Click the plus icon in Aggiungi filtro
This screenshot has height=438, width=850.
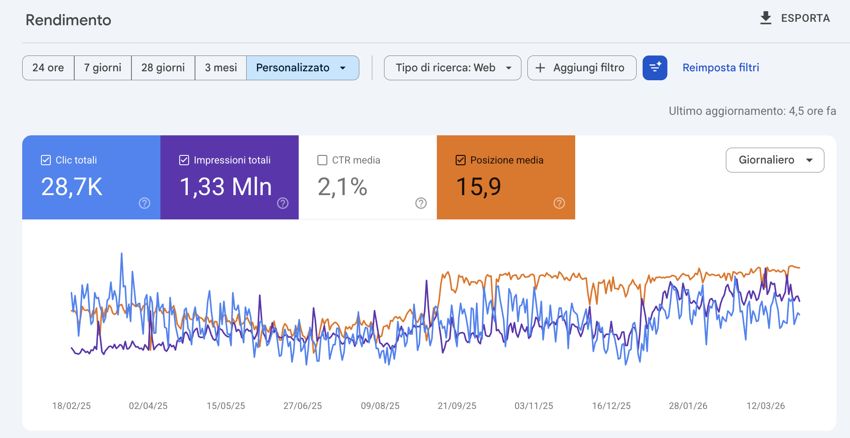(x=540, y=68)
